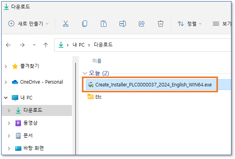
Task: Open the 보기 view menu
Action: [x=222, y=24]
